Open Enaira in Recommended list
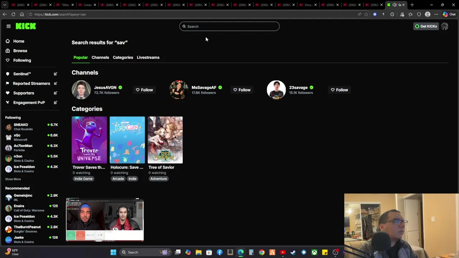Screen dimensions: 459x258 pyautogui.click(x=32, y=208)
